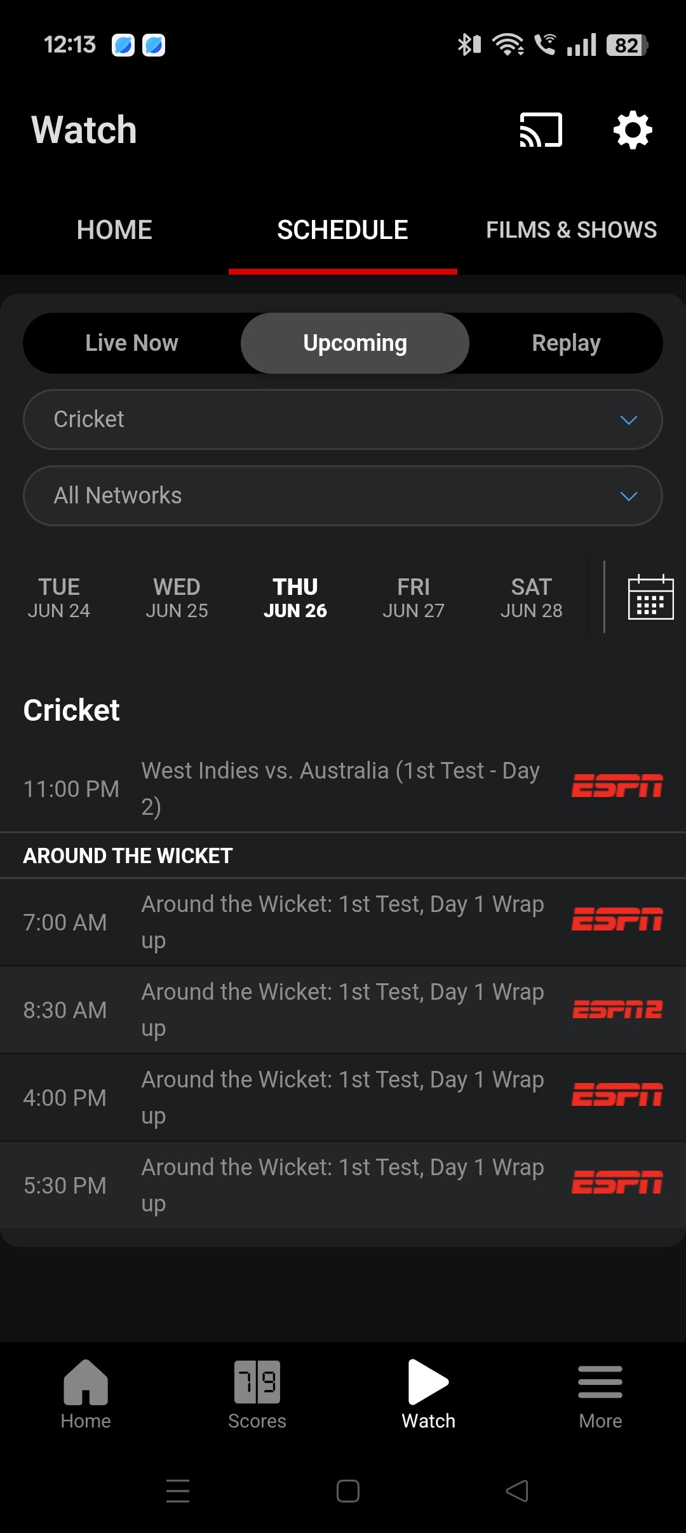Expand the All Networks dropdown
The height and width of the screenshot is (1533, 686).
343,496
